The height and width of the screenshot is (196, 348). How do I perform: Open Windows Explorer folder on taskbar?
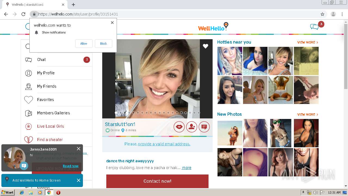pyautogui.click(x=31, y=192)
